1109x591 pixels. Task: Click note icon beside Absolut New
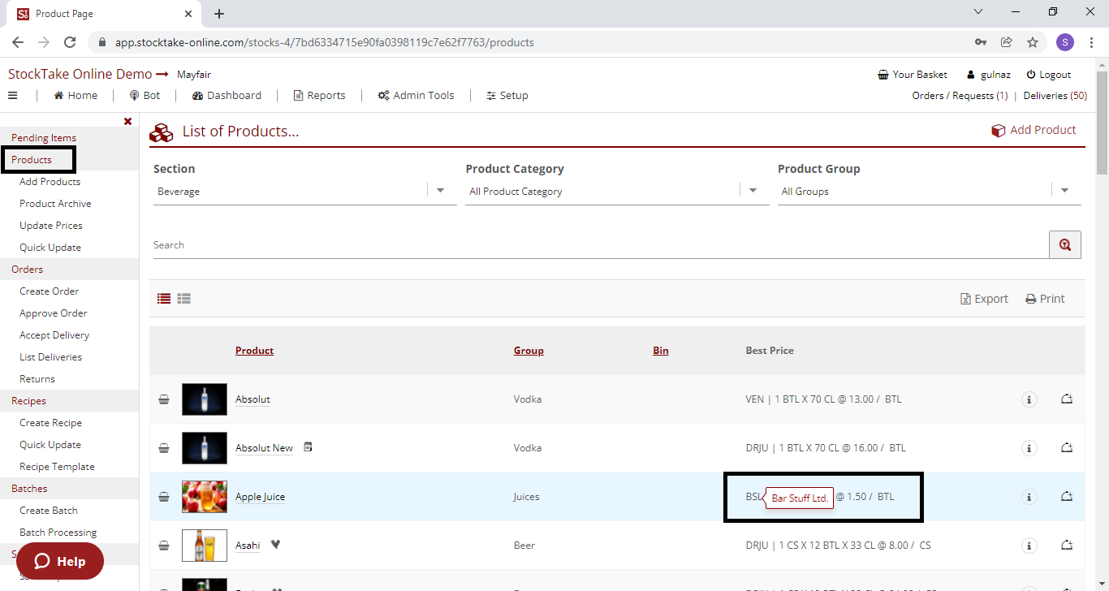tap(308, 447)
